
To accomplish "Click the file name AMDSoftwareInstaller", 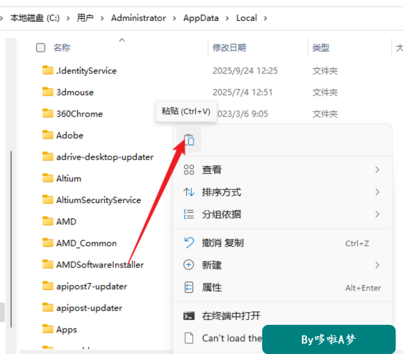I will pyautogui.click(x=100, y=265).
